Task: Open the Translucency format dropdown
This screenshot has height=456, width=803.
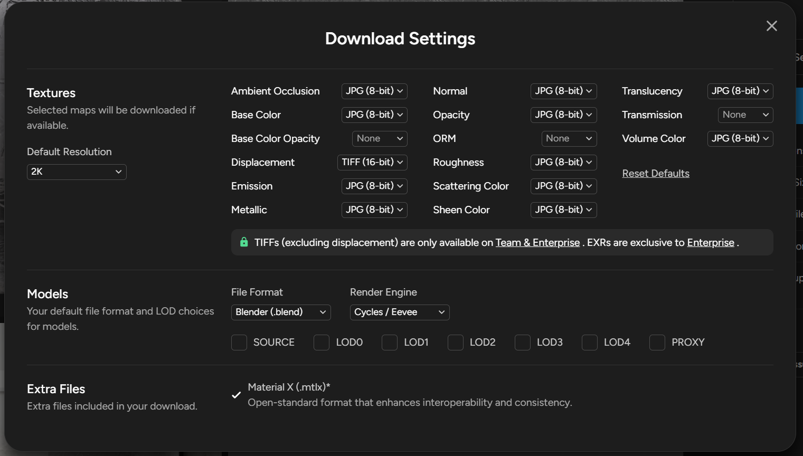Action: pos(740,91)
